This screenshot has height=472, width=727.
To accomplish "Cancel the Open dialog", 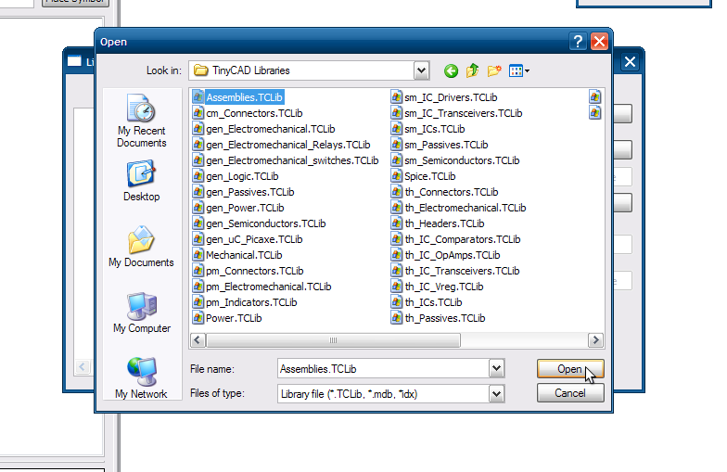I will [x=570, y=393].
